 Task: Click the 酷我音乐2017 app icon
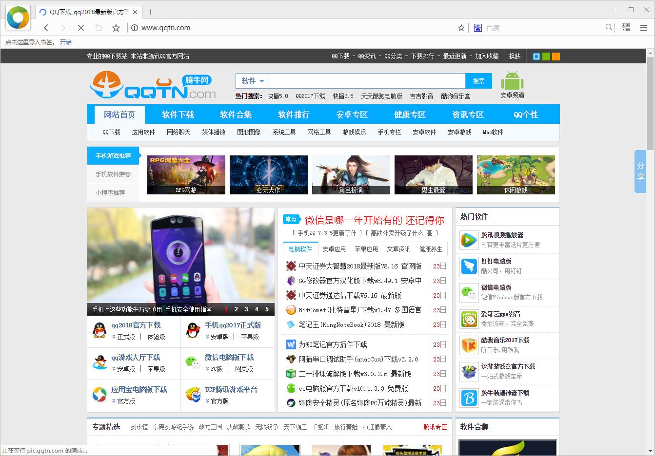point(469,345)
